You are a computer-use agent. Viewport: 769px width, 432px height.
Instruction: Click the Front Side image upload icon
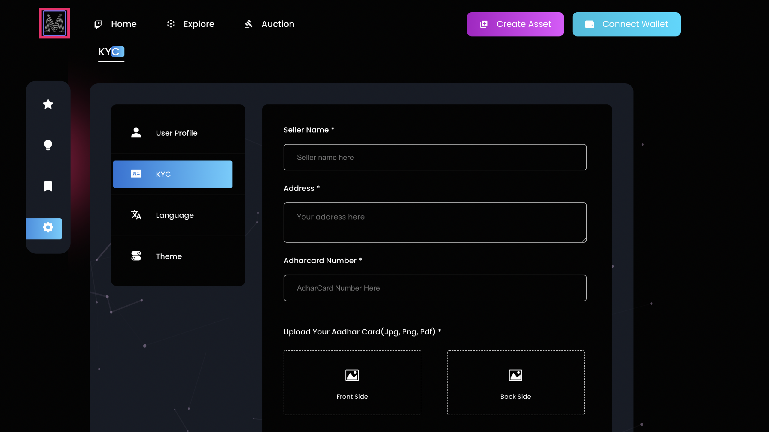352,375
